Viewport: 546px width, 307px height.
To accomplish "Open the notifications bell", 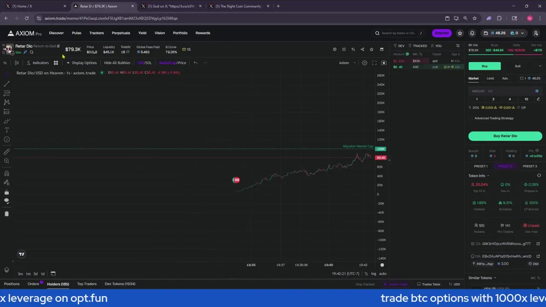I will 472,33.
